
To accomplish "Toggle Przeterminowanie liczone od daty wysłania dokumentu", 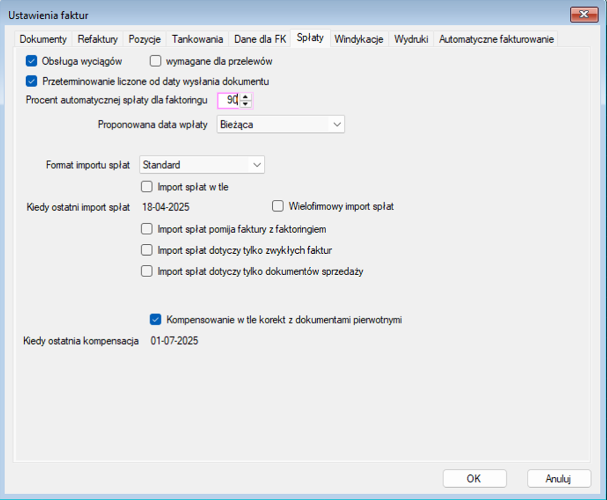I will [x=31, y=81].
